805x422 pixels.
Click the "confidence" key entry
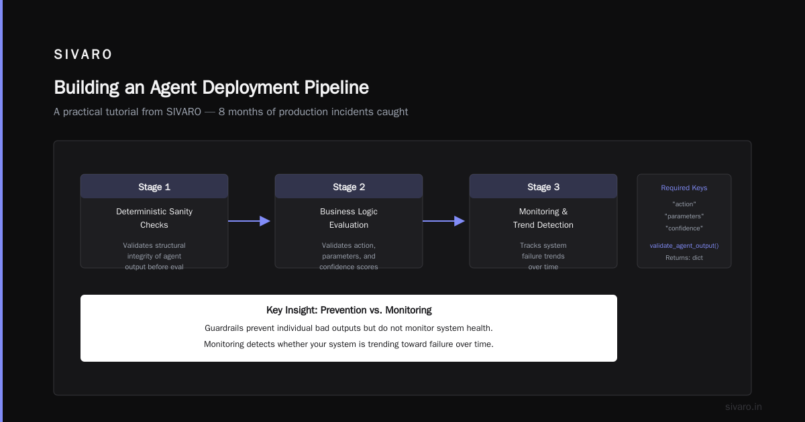click(x=684, y=228)
